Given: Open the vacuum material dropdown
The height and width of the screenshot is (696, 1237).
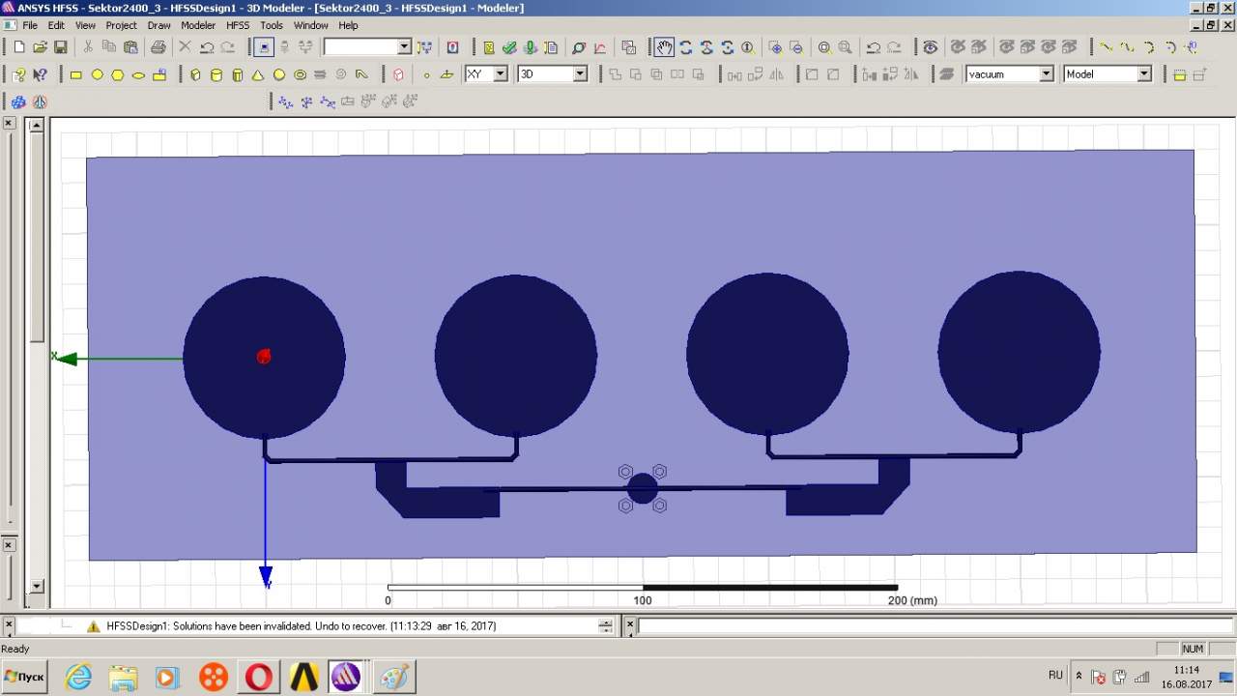Looking at the screenshot, I should [1046, 74].
